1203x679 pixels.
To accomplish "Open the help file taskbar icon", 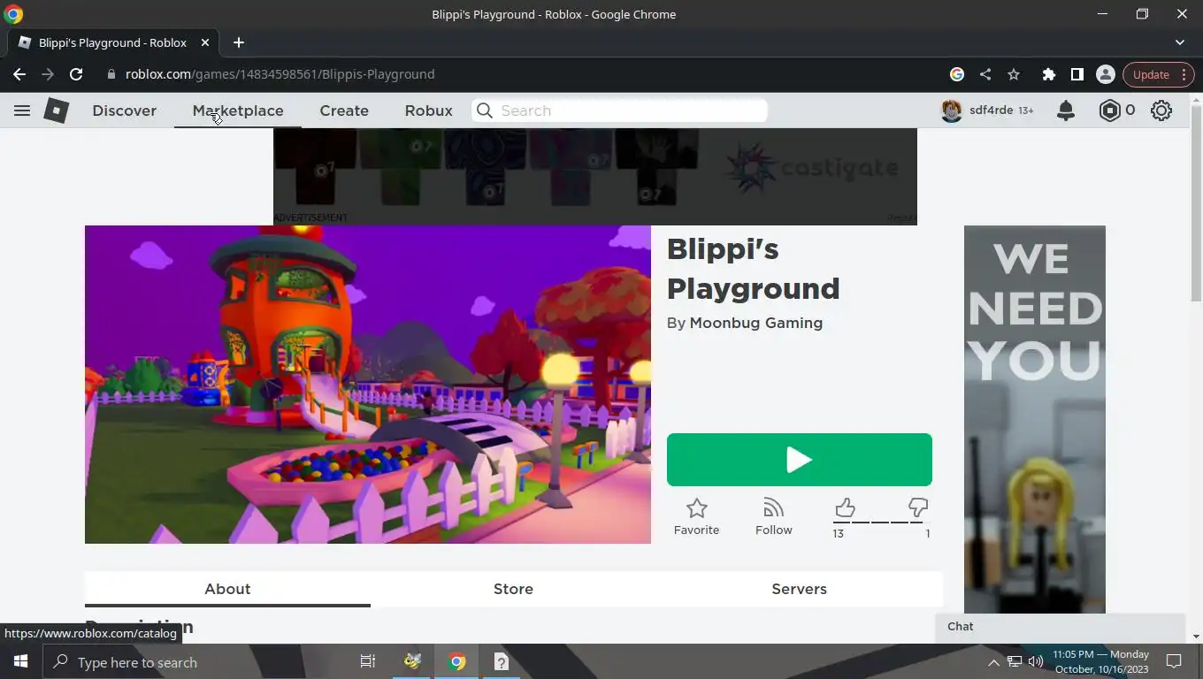I will click(x=501, y=661).
